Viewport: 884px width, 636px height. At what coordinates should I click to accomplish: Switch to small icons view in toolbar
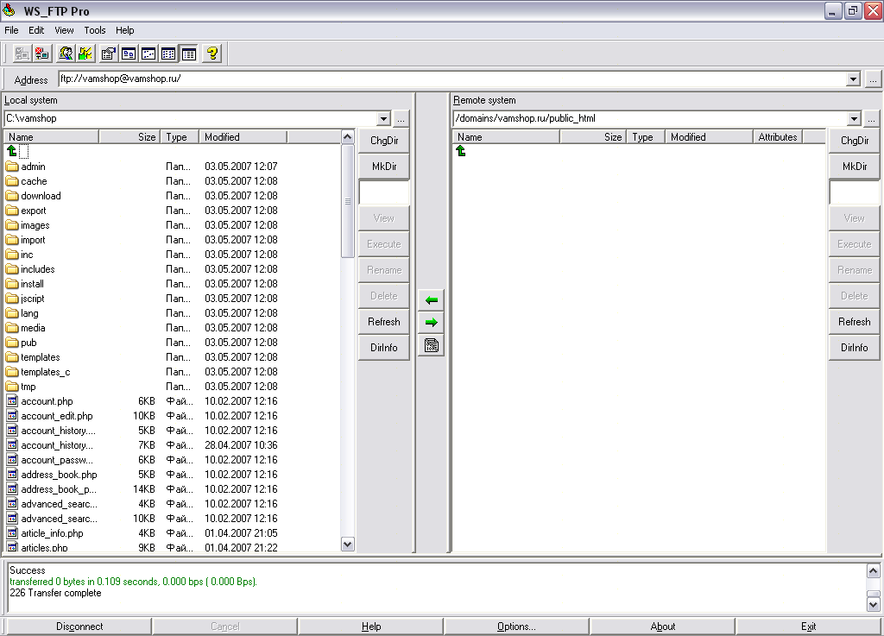(x=148, y=54)
